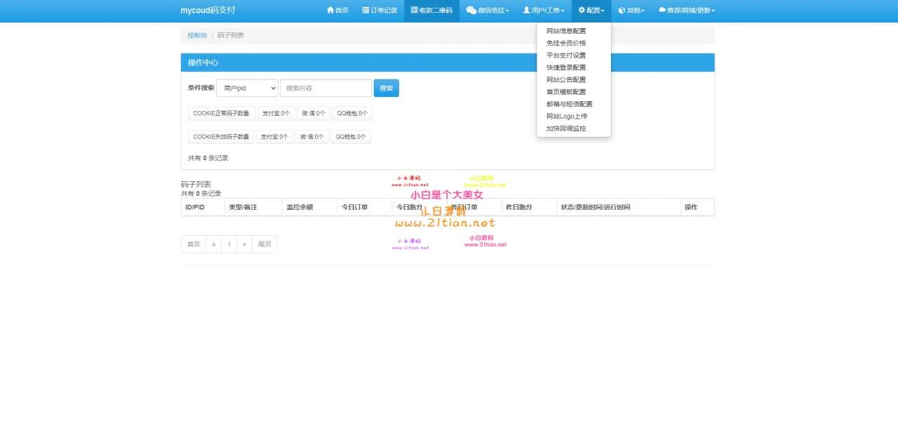This screenshot has height=424, width=898.
Task: Click the user icon for 用户/工单
Action: click(x=526, y=11)
